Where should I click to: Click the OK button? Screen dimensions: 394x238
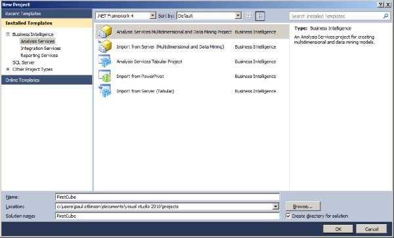tap(338, 229)
